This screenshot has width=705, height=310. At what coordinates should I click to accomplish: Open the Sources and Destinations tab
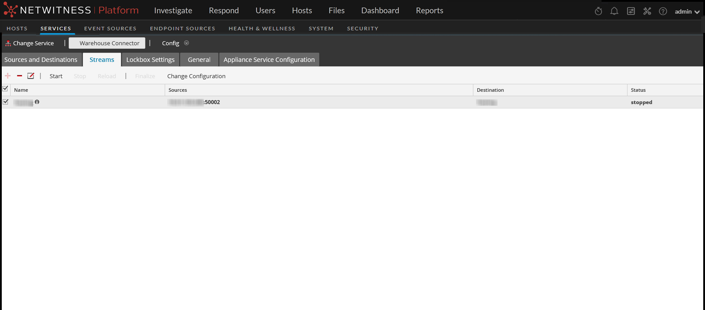[41, 60]
